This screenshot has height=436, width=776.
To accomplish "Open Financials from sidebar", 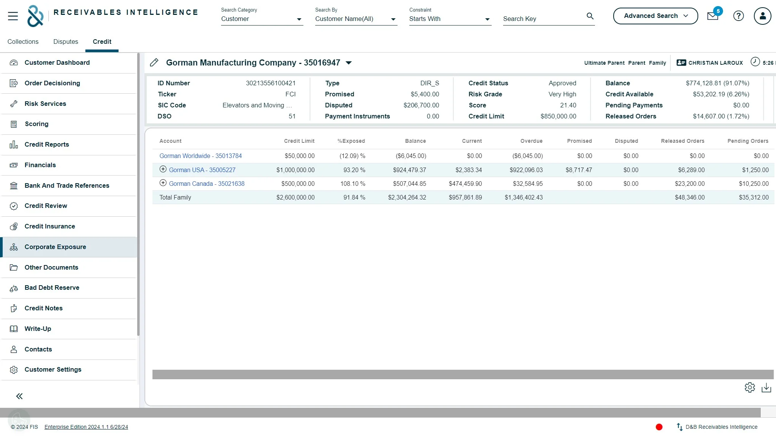I will [69, 165].
